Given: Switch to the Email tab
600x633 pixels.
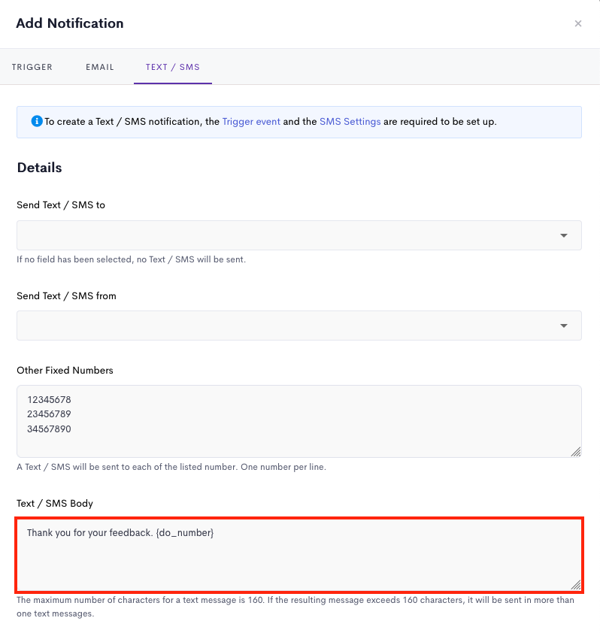Looking at the screenshot, I should coord(100,67).
